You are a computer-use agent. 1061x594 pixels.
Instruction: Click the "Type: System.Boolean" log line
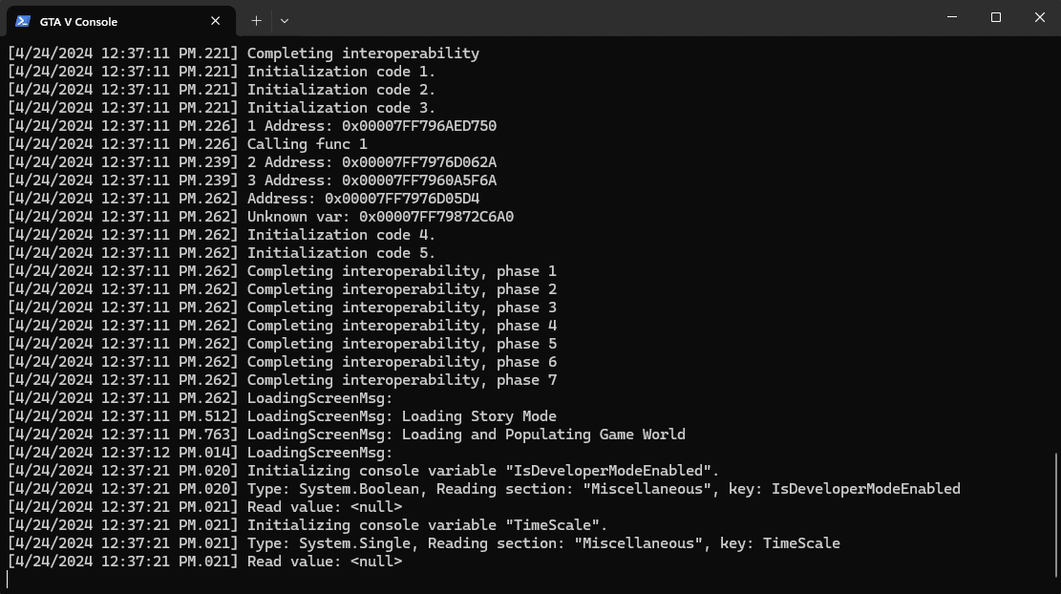[604, 489]
